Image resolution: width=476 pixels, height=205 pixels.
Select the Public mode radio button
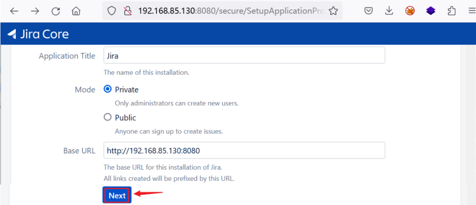point(107,117)
